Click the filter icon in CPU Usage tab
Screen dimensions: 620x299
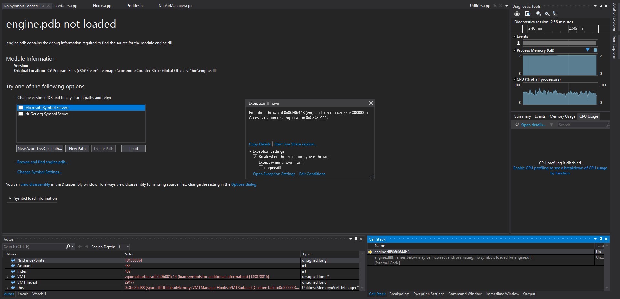[x=551, y=125]
